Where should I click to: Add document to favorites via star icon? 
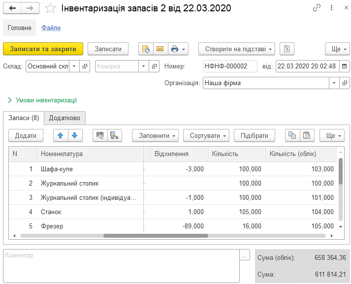pos(50,8)
